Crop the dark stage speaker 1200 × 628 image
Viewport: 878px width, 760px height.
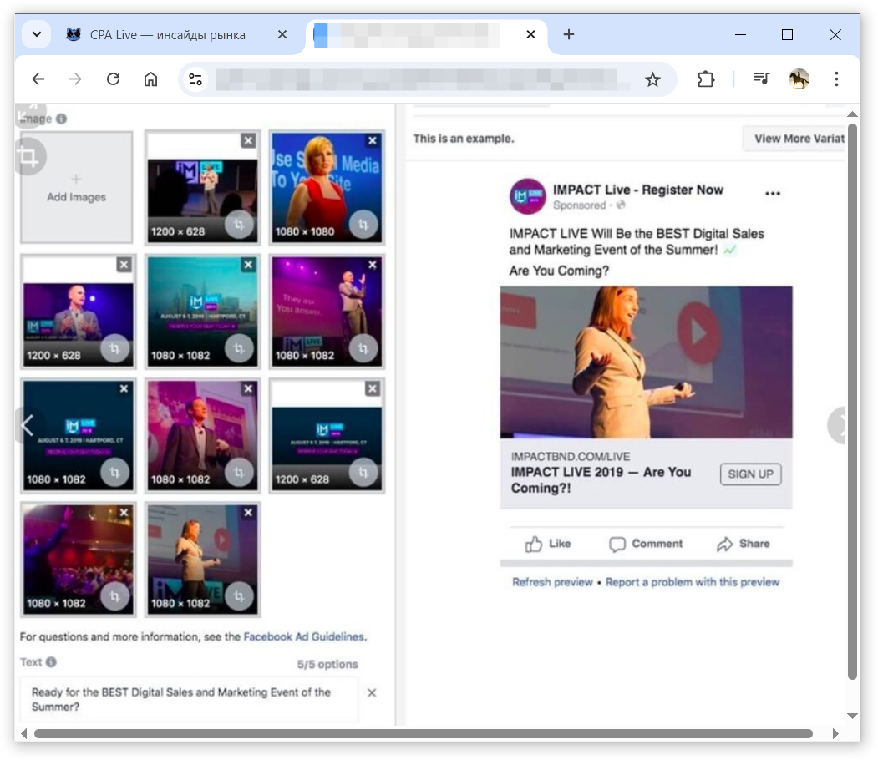239,225
